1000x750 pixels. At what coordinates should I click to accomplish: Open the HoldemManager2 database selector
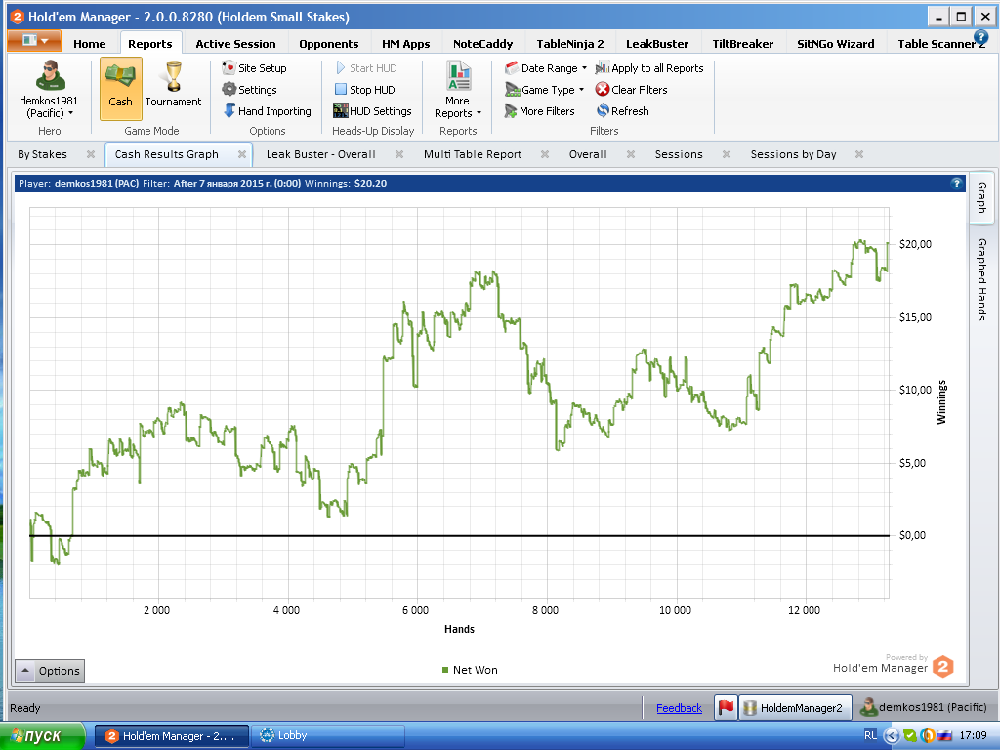pos(795,707)
